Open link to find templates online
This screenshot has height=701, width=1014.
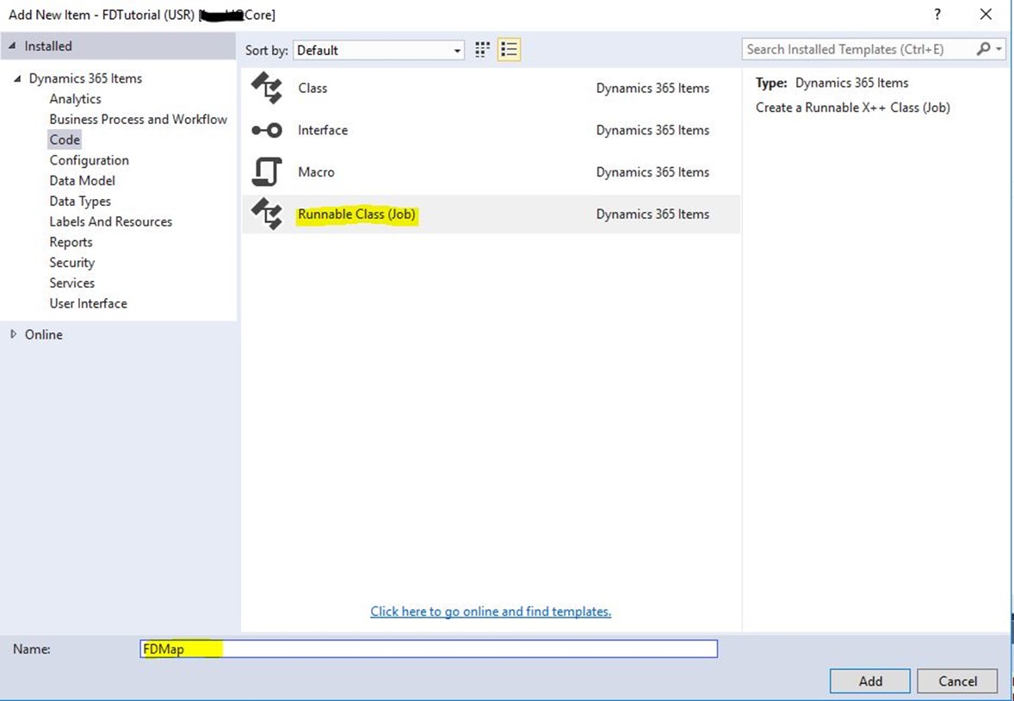[x=491, y=611]
